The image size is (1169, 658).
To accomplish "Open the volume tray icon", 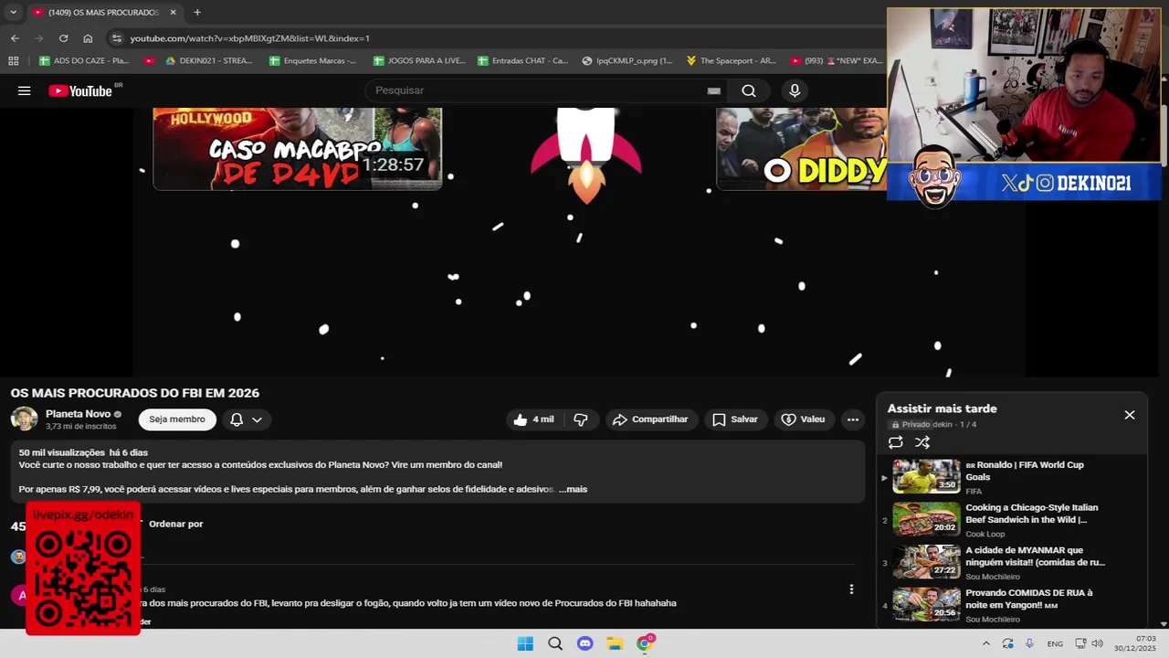I will 1097,643.
